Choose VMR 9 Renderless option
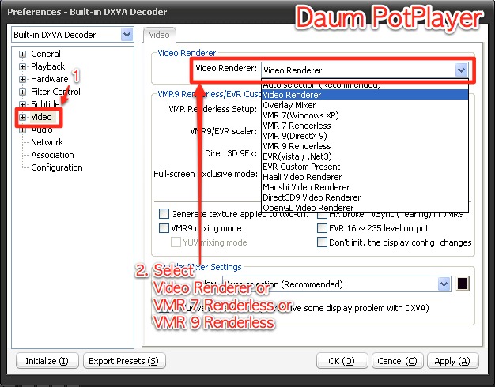Screen dimensions: 495x387 pyautogui.click(x=365, y=146)
